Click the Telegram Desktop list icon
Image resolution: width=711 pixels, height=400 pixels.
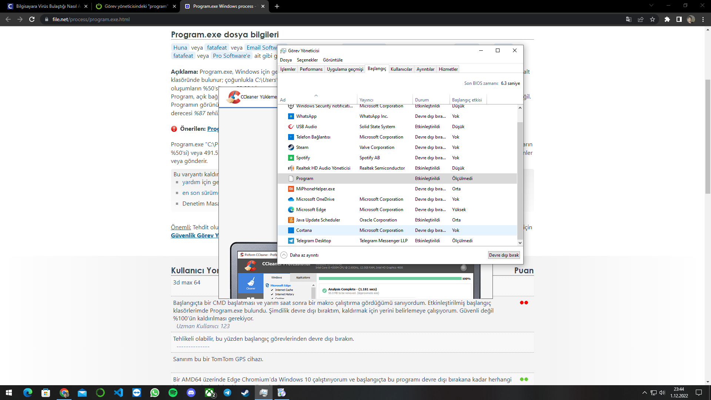click(x=291, y=241)
